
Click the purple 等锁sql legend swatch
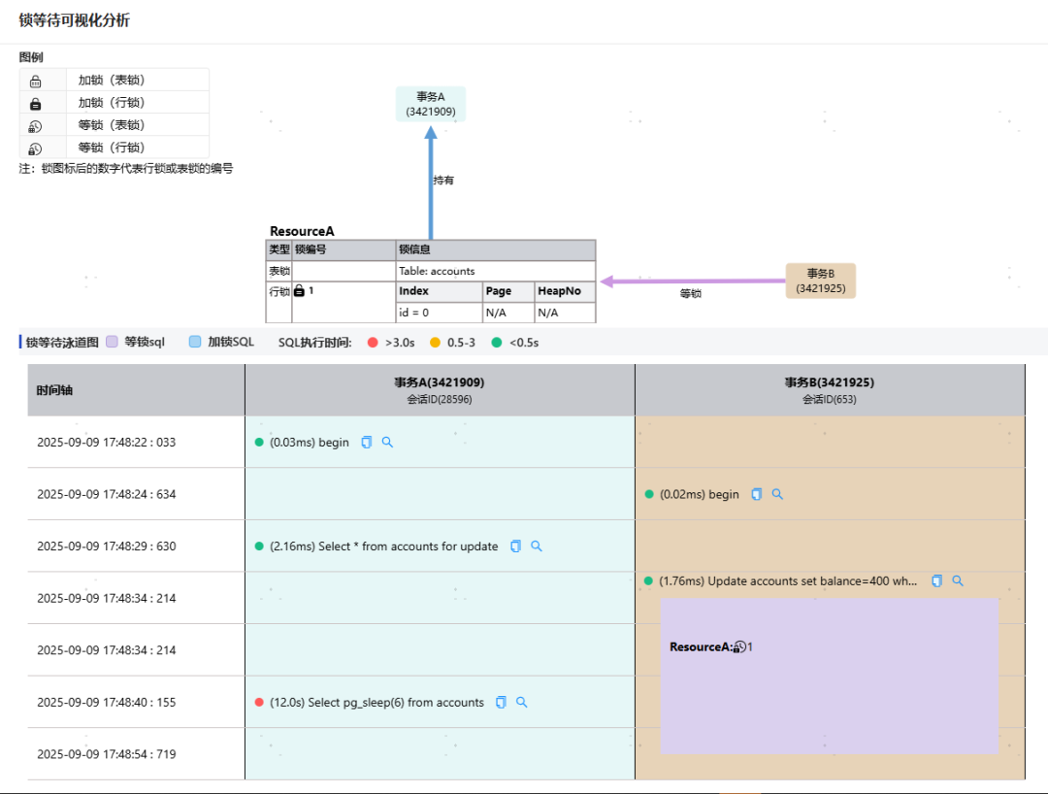[112, 342]
